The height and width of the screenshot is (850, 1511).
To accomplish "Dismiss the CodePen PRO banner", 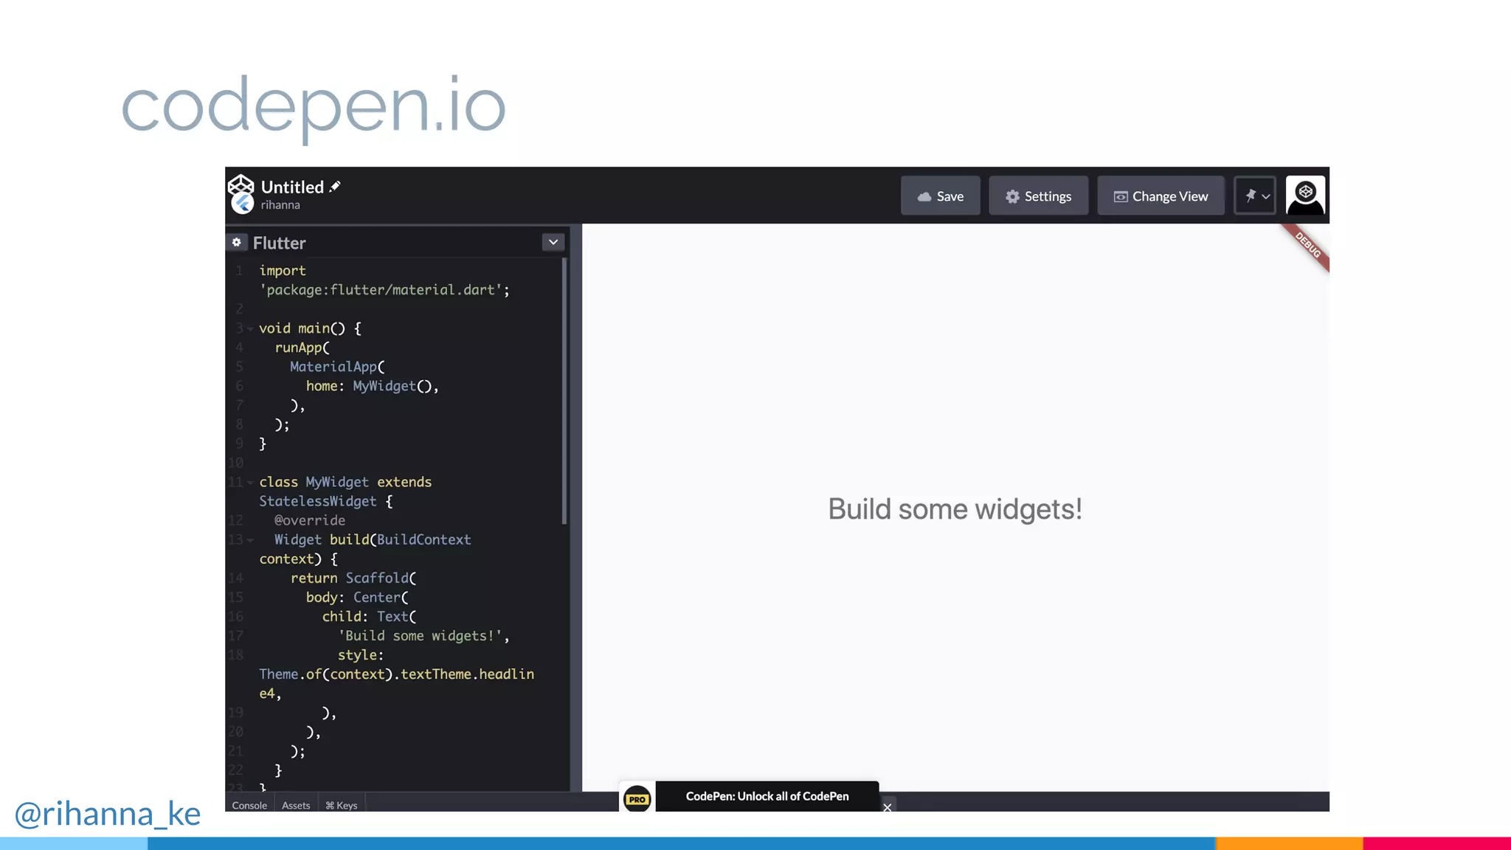I will [888, 807].
